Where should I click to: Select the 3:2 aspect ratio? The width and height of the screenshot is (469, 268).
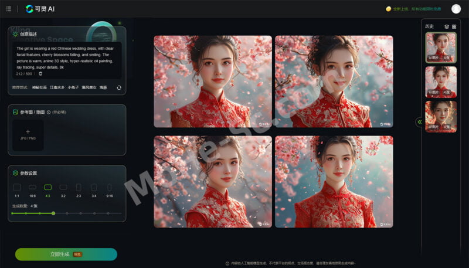point(63,190)
